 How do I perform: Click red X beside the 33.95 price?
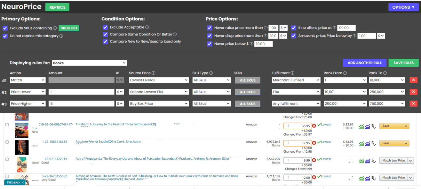pos(314,126)
